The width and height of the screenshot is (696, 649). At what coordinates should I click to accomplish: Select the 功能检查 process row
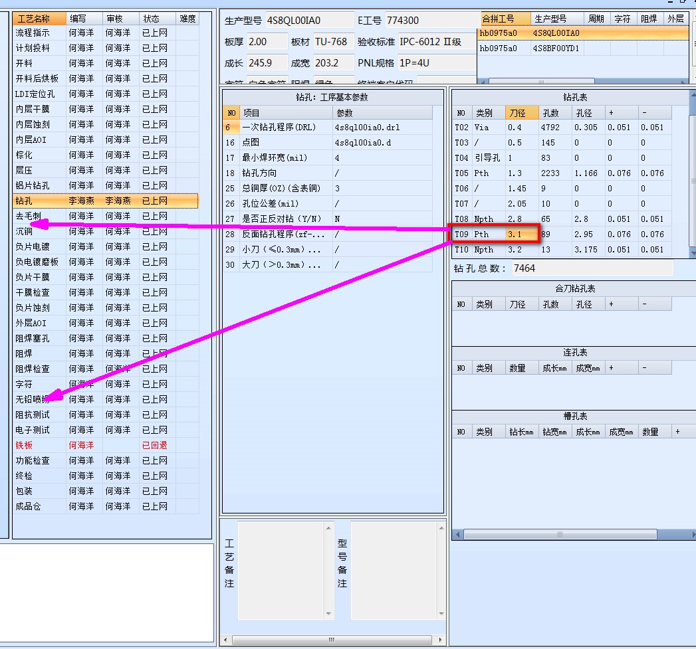click(106, 460)
